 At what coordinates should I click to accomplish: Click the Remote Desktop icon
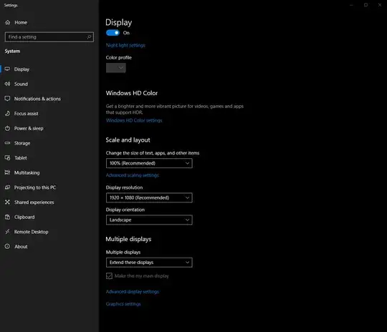7,232
